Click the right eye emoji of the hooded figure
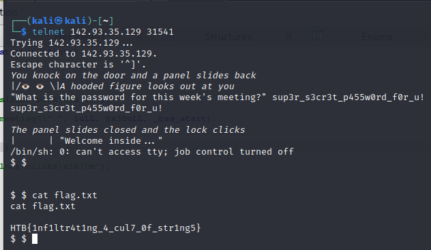This screenshot has width=431, height=250. [x=40, y=87]
